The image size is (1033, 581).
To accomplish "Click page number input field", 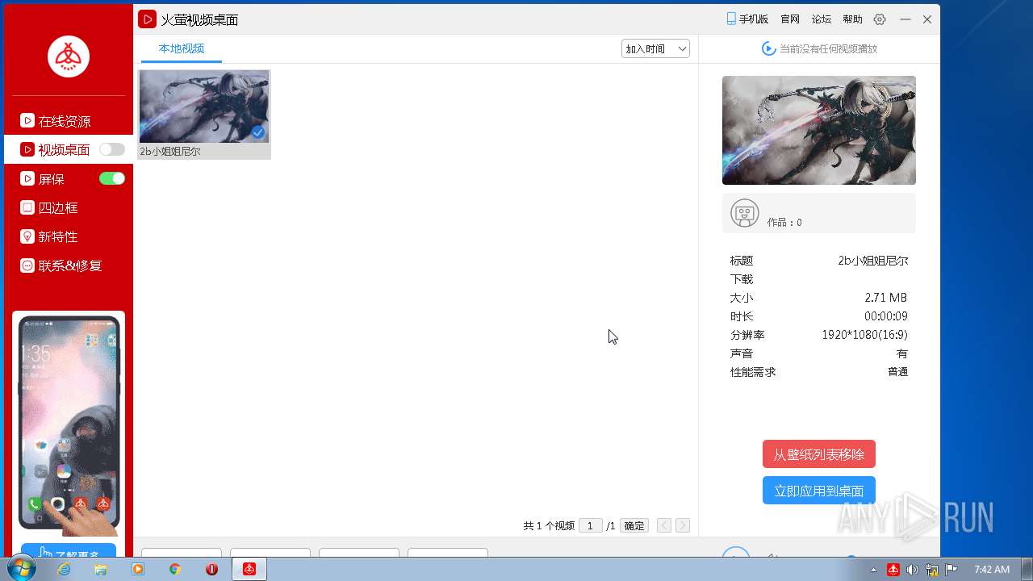I will point(591,525).
